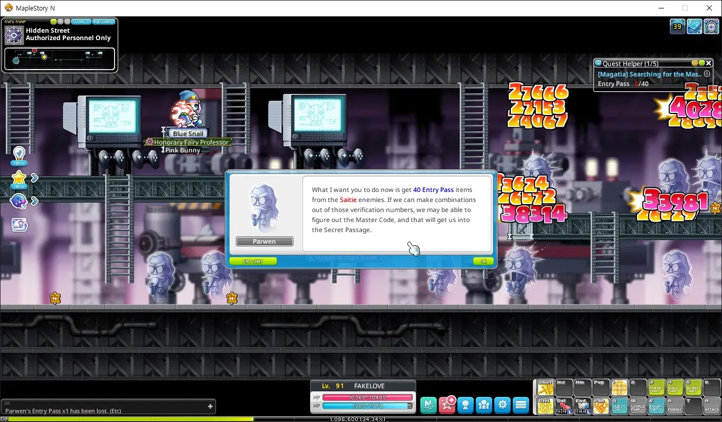This screenshot has width=722, height=422.
Task: Open the WORLD map from the minimap
Action: coord(81,22)
